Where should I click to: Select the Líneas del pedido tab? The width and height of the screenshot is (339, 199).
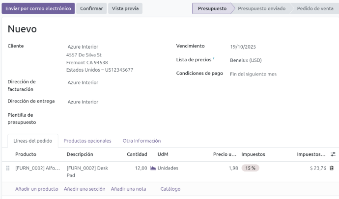coord(33,141)
